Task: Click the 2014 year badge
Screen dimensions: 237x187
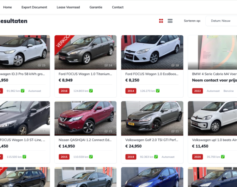Action: click(x=131, y=91)
